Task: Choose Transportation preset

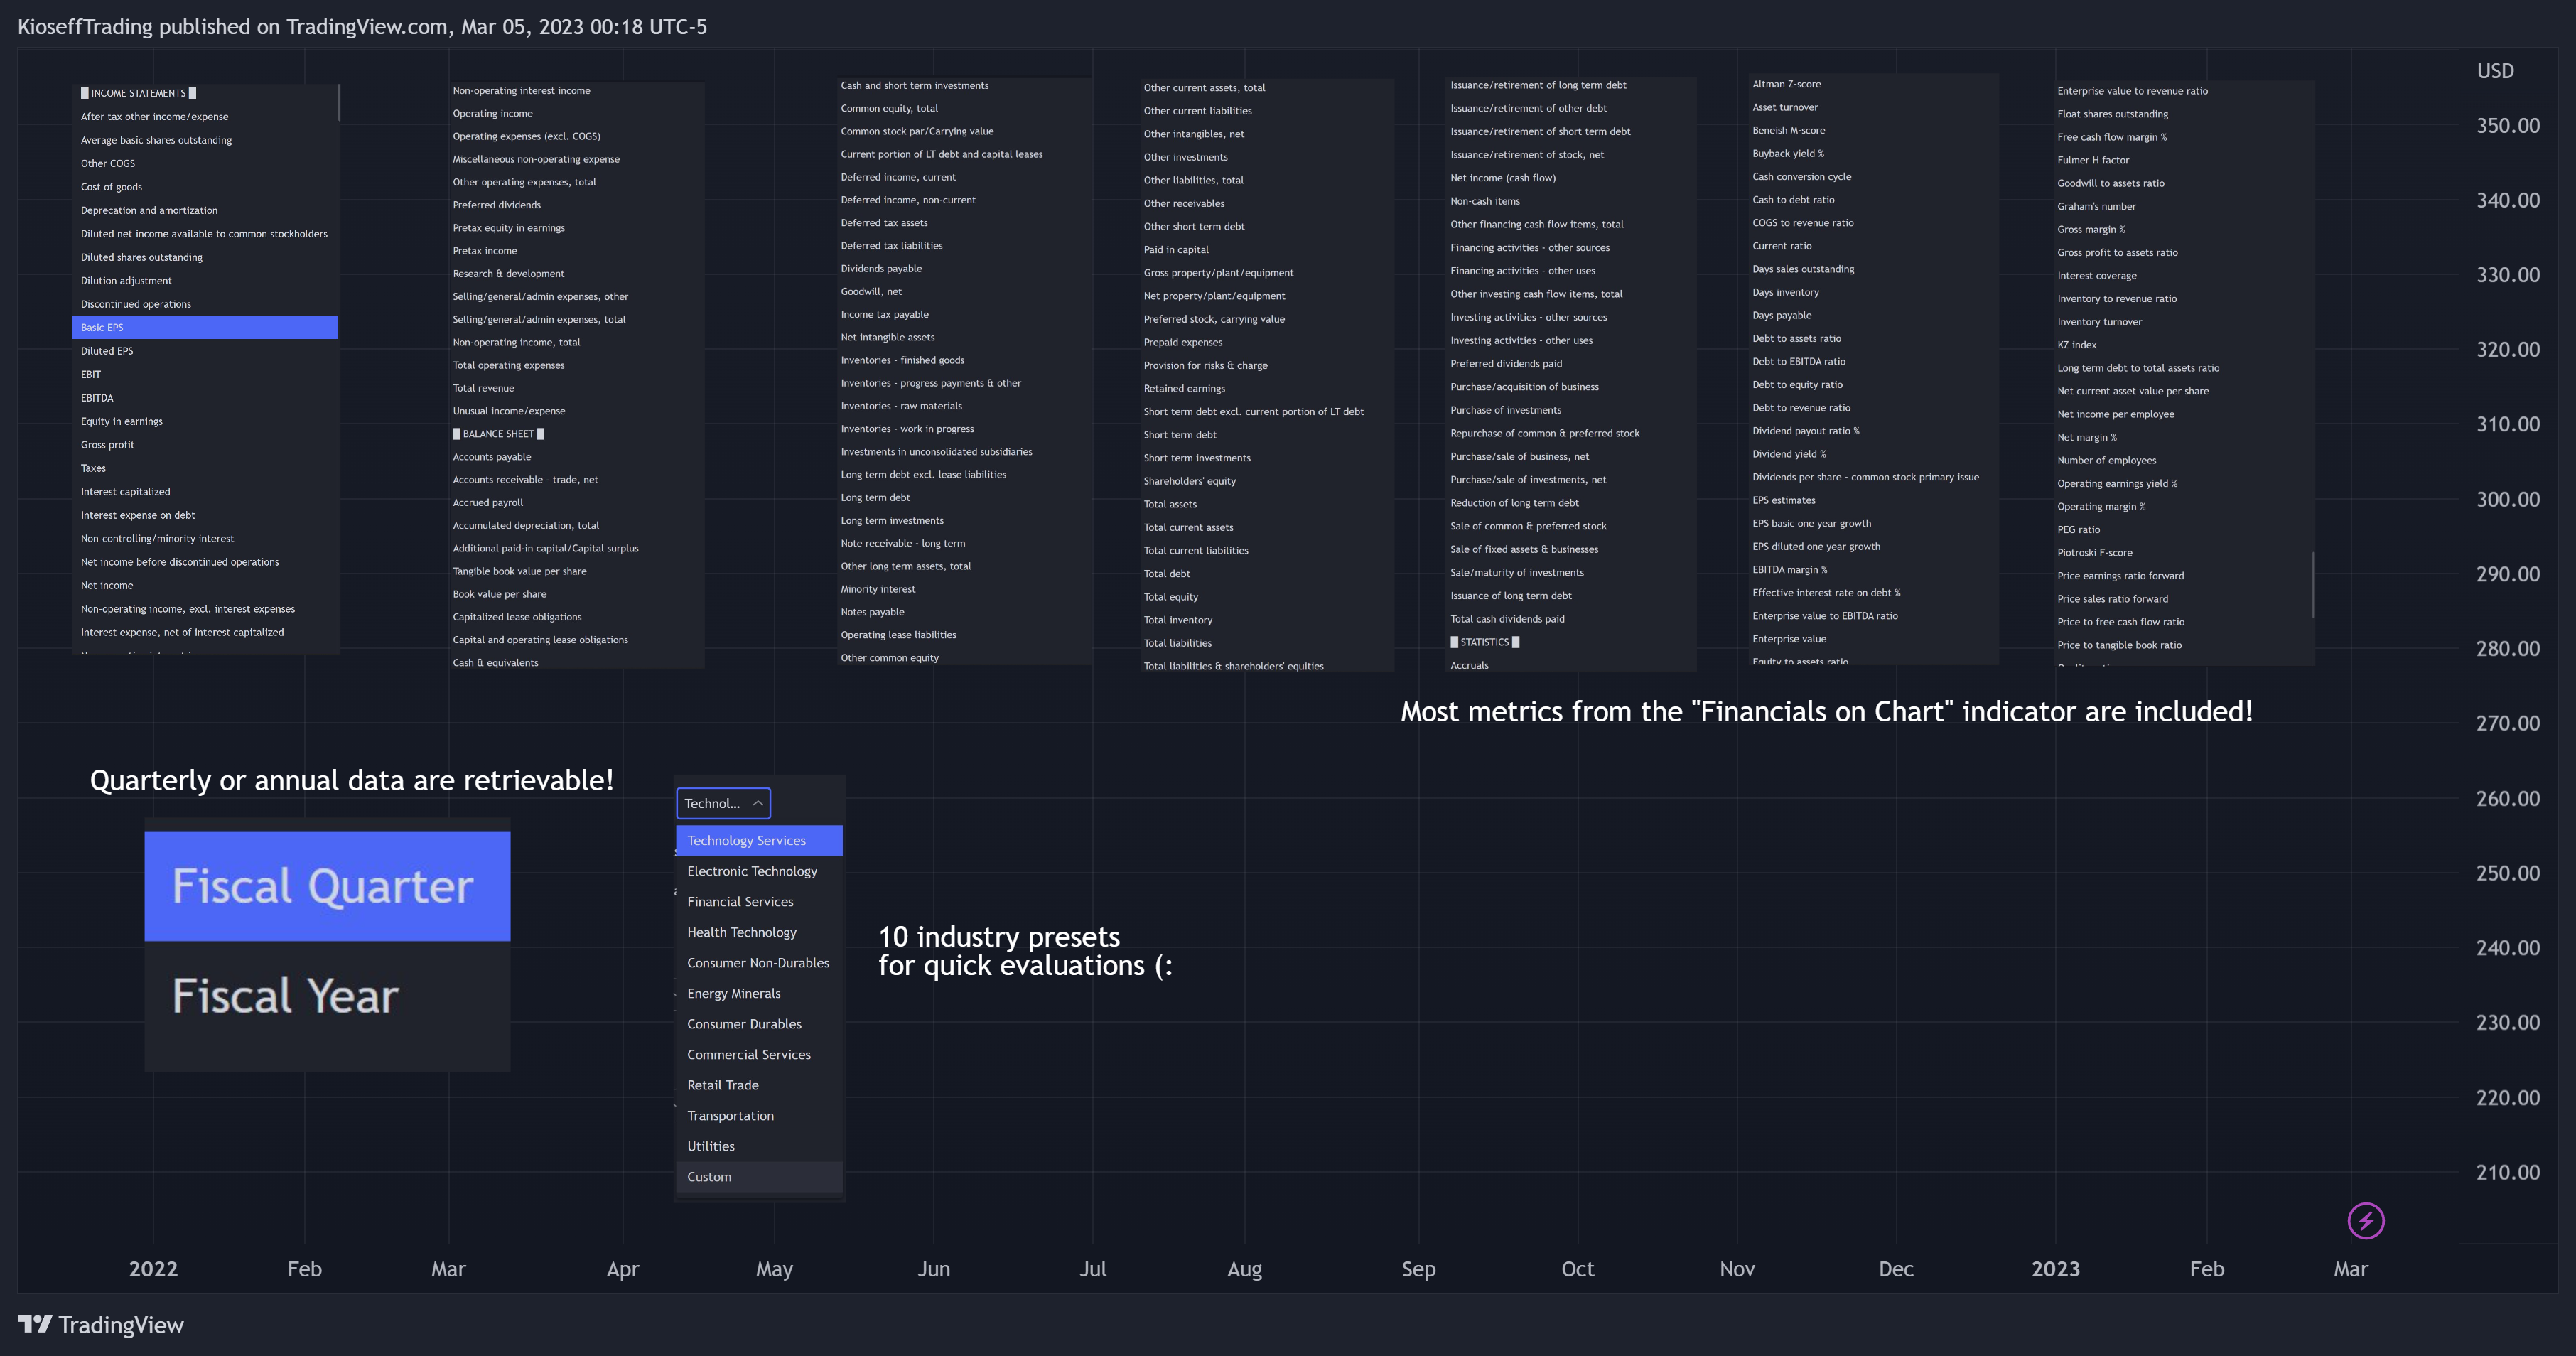Action: tap(759, 1116)
